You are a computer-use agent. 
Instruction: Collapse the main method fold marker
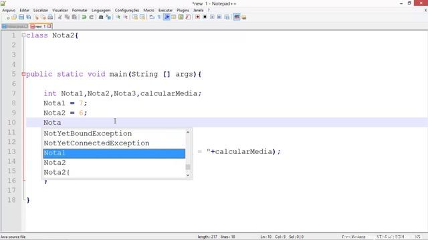(x=23, y=74)
